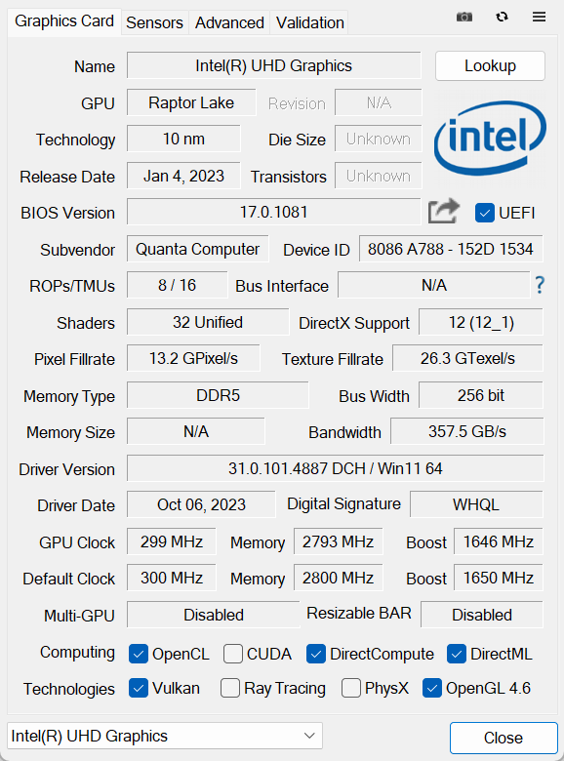Viewport: 564px width, 761px height.
Task: Toggle the Vulkan checkbox
Action: coord(139,688)
